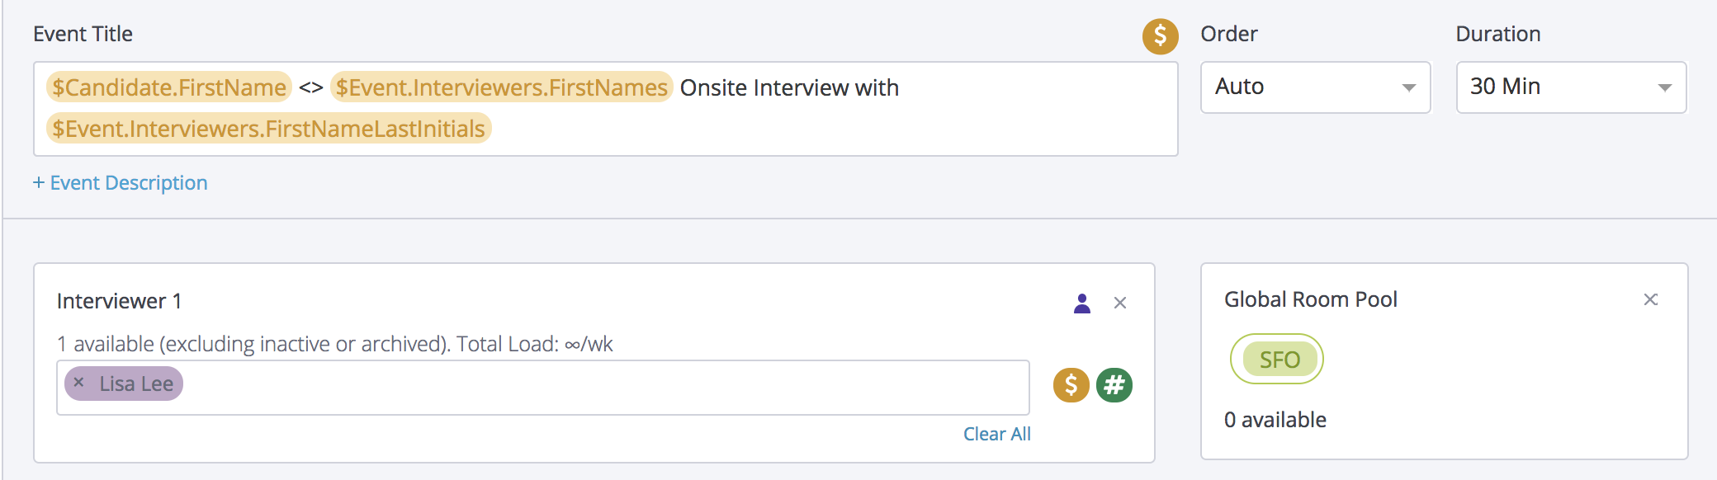The height and width of the screenshot is (480, 1717).
Task: Click the $Event.Interviewers.FirstNameLastInitials token
Action: (268, 129)
